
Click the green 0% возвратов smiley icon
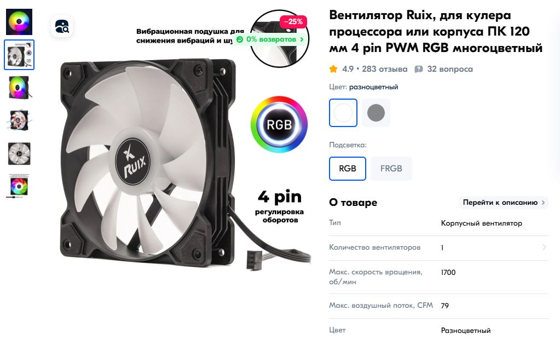point(240,39)
